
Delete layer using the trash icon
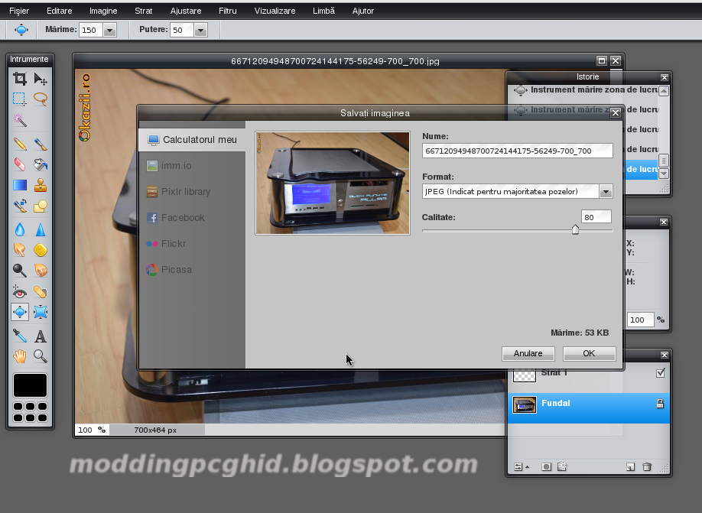click(647, 466)
